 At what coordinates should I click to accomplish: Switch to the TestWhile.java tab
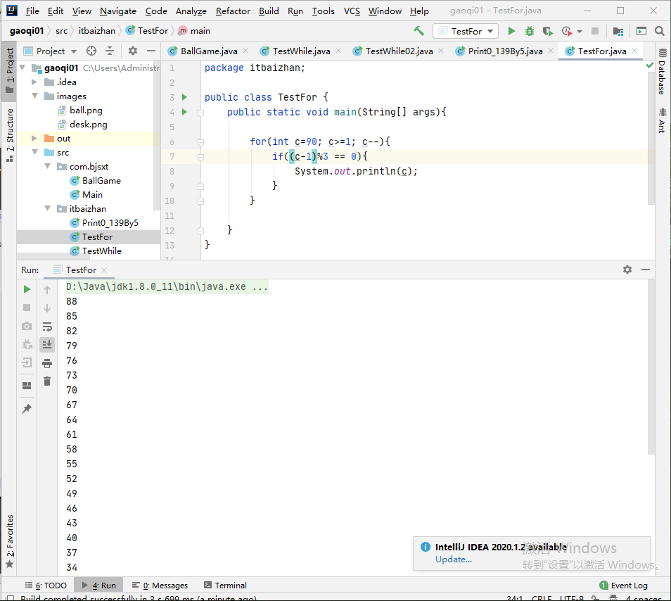click(x=301, y=51)
